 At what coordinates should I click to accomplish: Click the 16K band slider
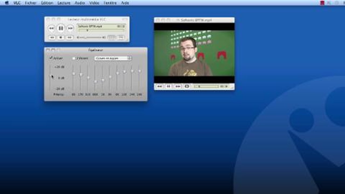click(x=139, y=78)
